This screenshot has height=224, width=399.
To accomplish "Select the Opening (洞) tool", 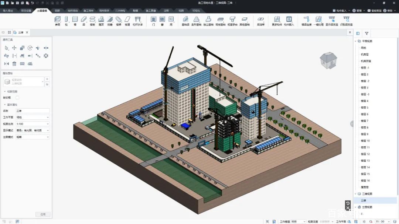I will pyautogui.click(x=171, y=21).
